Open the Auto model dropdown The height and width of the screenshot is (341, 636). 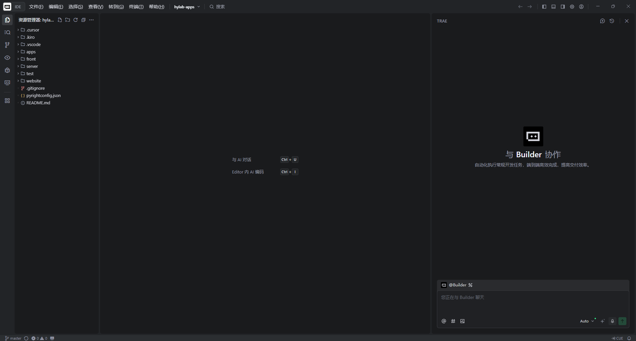[x=586, y=321]
